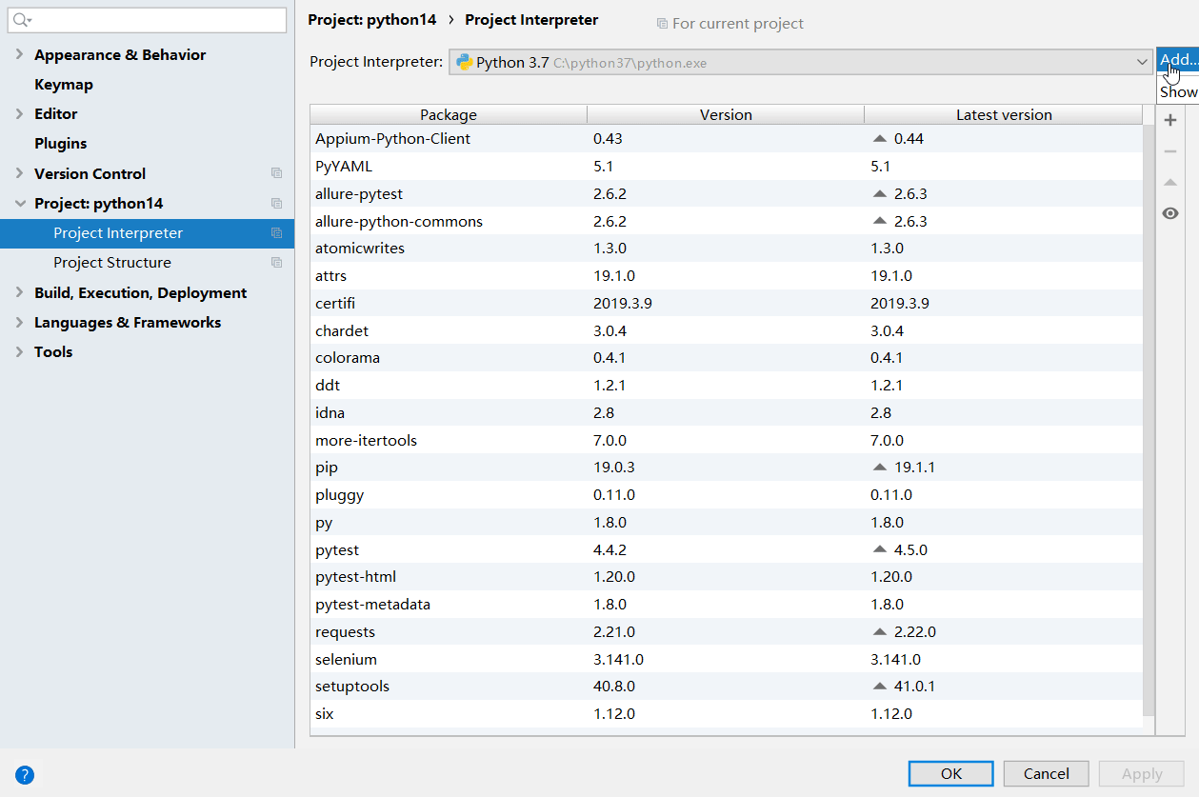Select Project Structure in the sidebar
The width and height of the screenshot is (1199, 797).
point(112,263)
